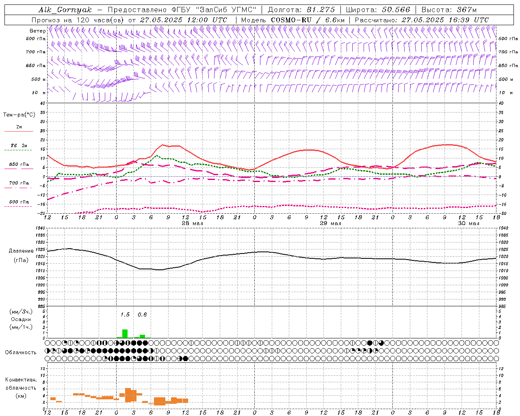520x416 pixels.
Task: Click the (мм/3ч.) precipitation unit label
Action: tap(21, 312)
